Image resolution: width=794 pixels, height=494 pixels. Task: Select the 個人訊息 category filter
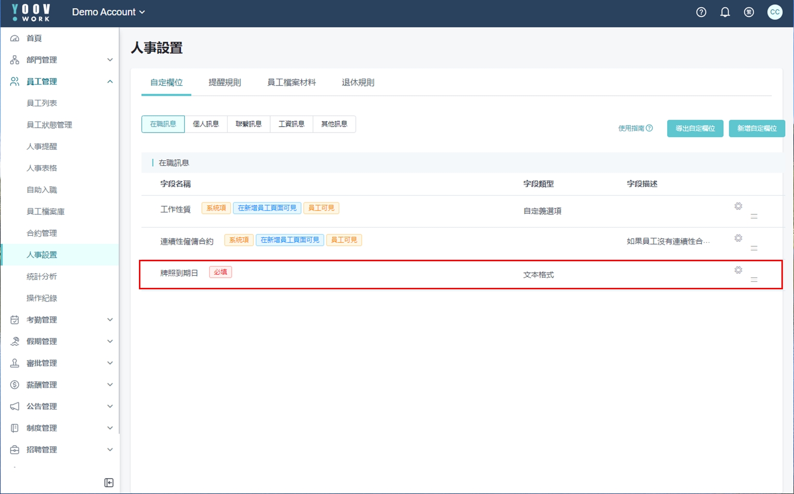point(206,124)
